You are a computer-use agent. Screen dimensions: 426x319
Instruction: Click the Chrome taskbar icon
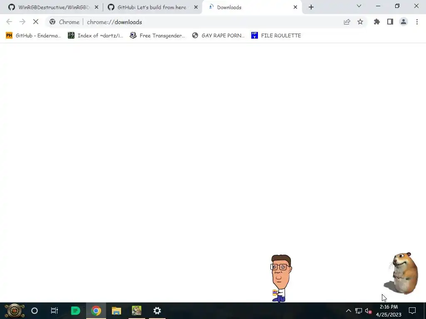pos(96,311)
